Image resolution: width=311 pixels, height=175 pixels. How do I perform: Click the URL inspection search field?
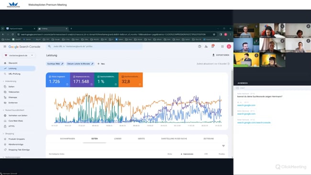tap(94, 46)
